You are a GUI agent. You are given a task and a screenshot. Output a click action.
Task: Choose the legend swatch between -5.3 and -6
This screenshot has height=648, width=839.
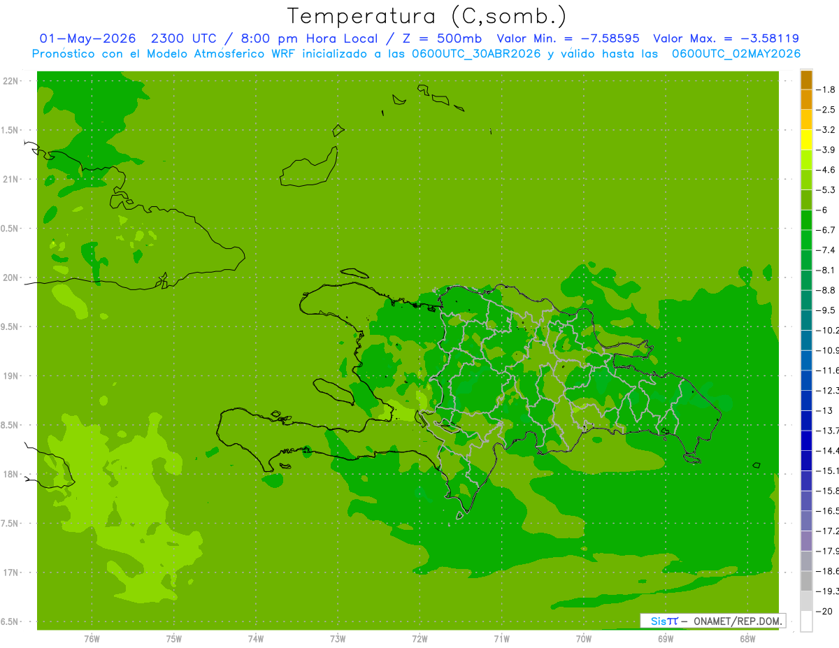tap(806, 200)
